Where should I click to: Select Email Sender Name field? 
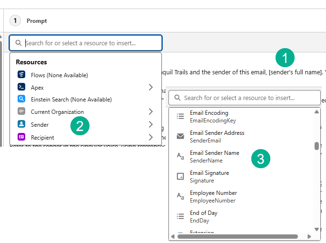(214, 156)
